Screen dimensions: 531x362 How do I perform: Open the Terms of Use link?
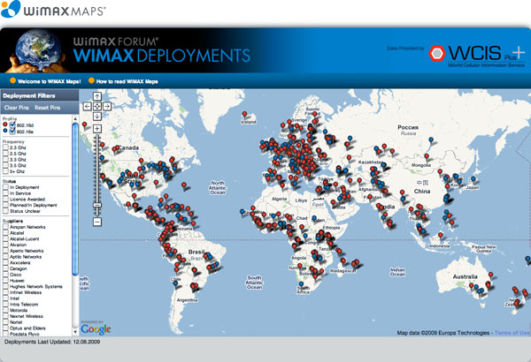511,333
